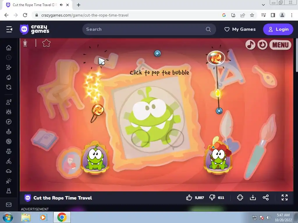Open Updated games refresh icon
Image resolution: width=298 pixels, height=223 pixels.
[x=9, y=87]
